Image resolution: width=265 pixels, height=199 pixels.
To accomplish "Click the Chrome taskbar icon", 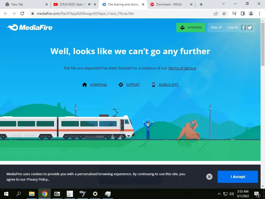I will (x=45, y=194).
